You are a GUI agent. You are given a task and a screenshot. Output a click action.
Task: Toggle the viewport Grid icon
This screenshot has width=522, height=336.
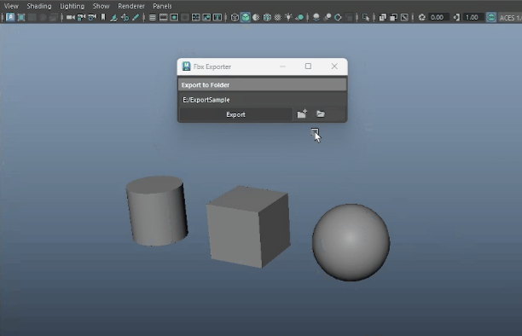(152, 17)
